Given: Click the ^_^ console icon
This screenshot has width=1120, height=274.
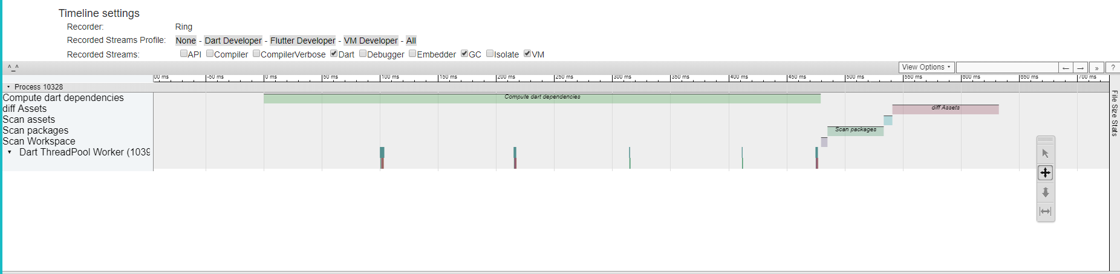Looking at the screenshot, I should pyautogui.click(x=13, y=67).
